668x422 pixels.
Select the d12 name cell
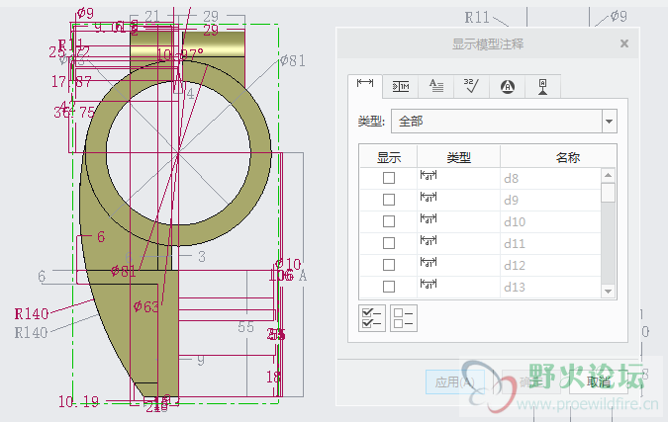(550, 265)
